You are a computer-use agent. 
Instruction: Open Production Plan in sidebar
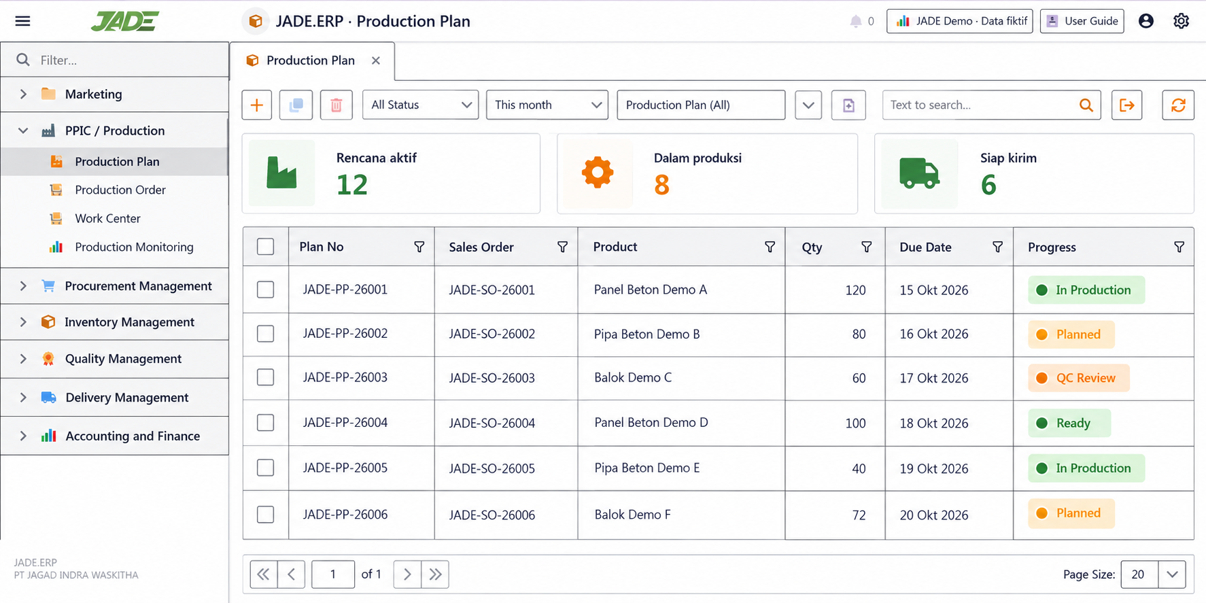click(x=115, y=162)
